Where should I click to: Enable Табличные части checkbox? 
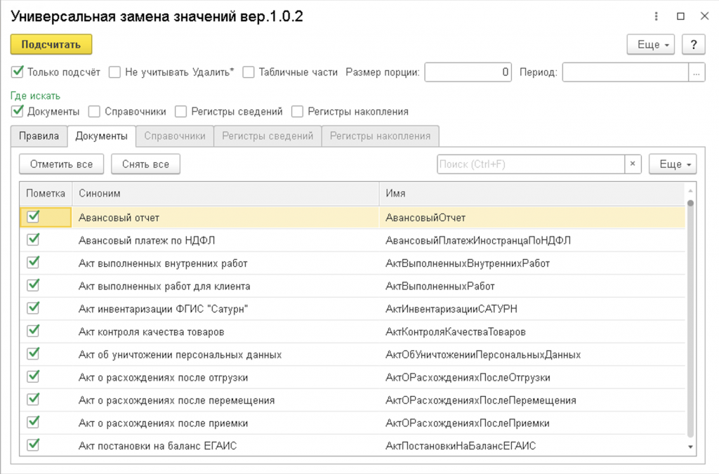pyautogui.click(x=249, y=72)
